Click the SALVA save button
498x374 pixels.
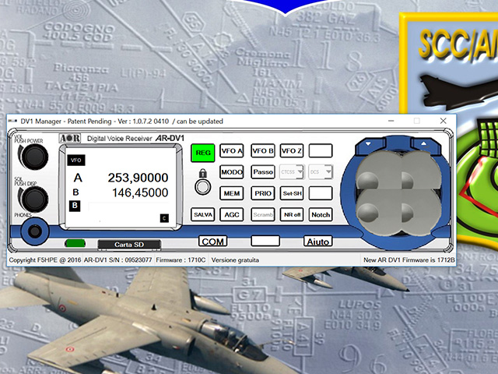(202, 215)
